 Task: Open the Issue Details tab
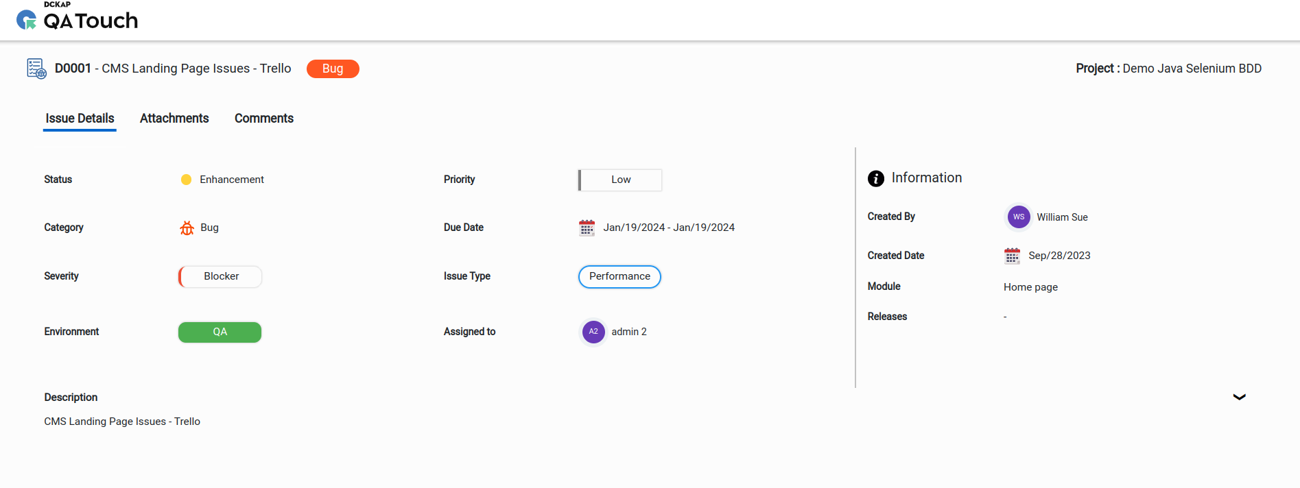tap(80, 119)
